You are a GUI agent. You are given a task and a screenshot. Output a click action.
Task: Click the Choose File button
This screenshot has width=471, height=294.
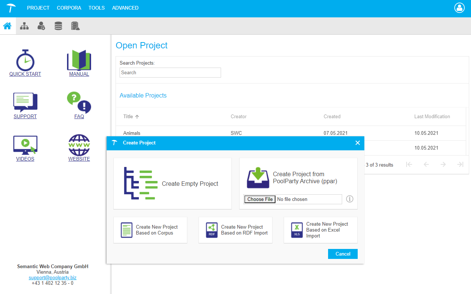(x=260, y=199)
